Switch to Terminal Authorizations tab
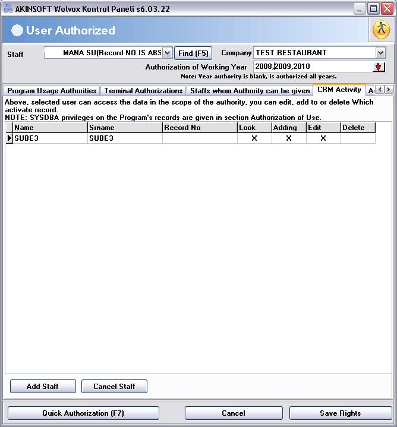397x427 pixels. pos(143,91)
